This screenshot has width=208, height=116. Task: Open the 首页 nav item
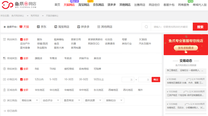(57, 5)
